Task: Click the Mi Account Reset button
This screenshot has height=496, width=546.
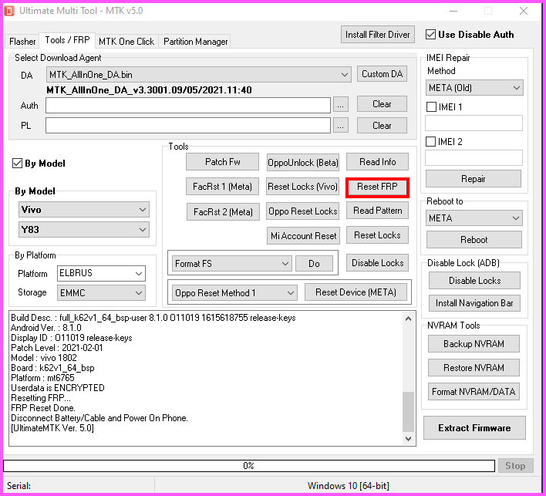Action: coord(303,236)
